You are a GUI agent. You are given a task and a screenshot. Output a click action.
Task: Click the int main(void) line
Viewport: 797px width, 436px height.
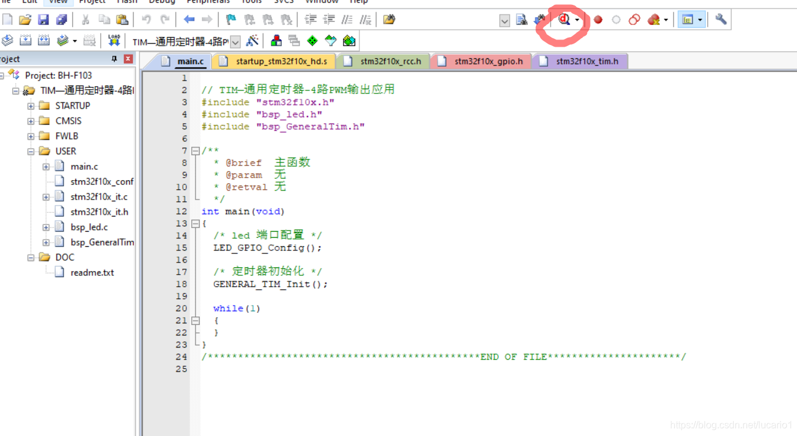(243, 211)
